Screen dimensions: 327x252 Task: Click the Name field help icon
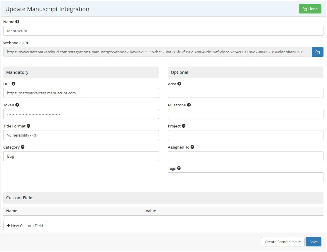coord(17,21)
